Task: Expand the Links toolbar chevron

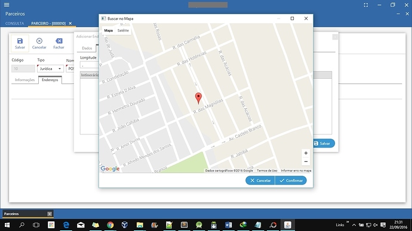Action: point(348,222)
